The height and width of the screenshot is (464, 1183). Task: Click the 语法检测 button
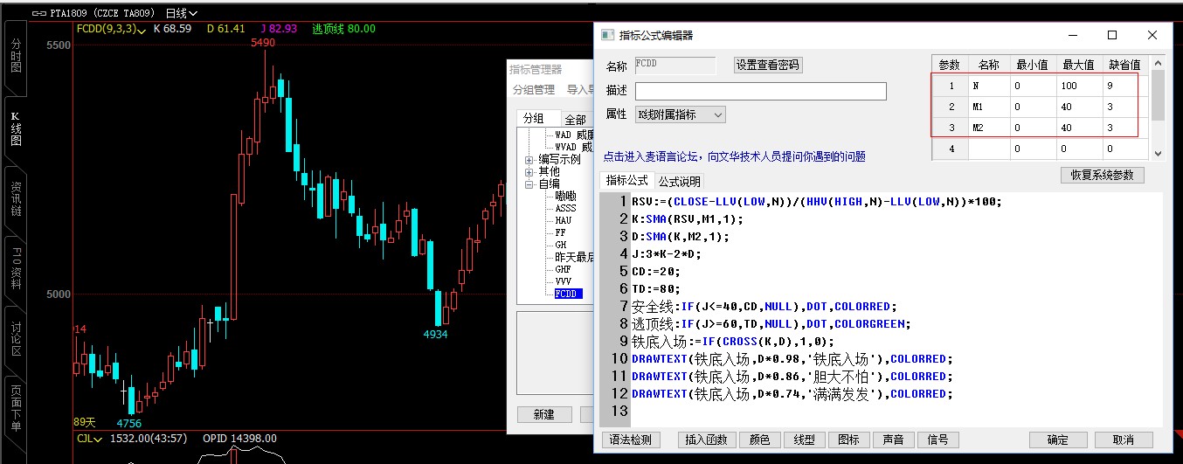pyautogui.click(x=631, y=440)
